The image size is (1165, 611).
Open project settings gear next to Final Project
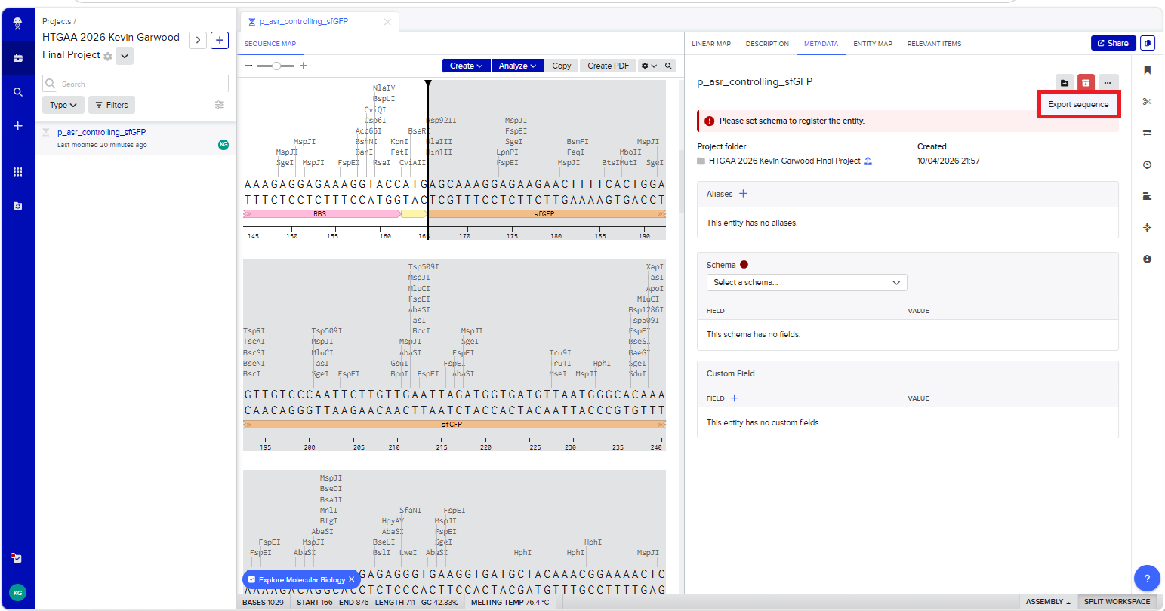pos(108,57)
